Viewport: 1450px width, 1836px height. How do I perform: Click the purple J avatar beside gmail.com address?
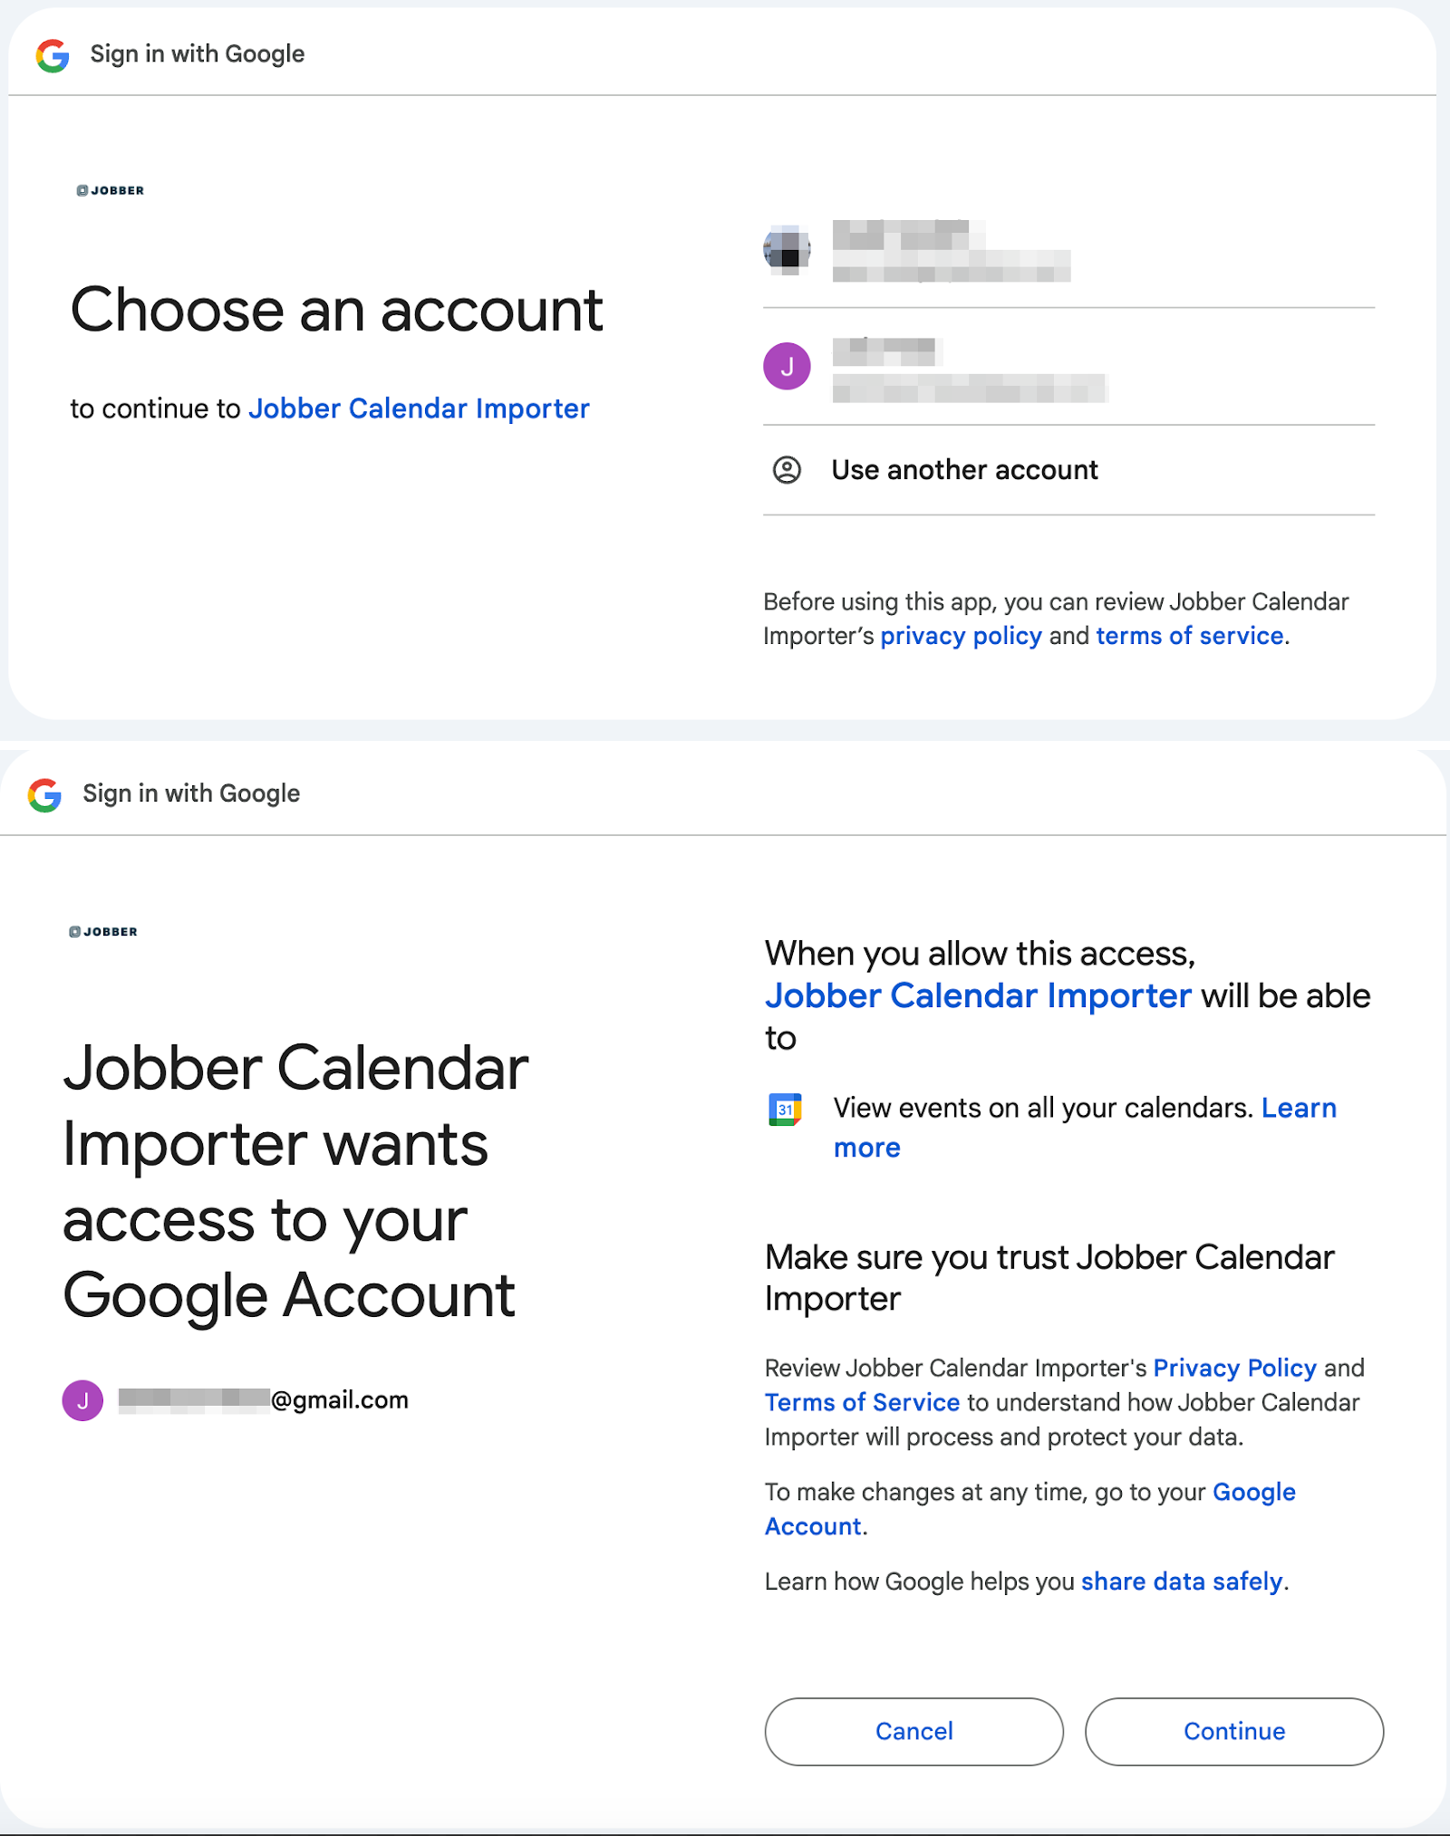pyautogui.click(x=82, y=1400)
